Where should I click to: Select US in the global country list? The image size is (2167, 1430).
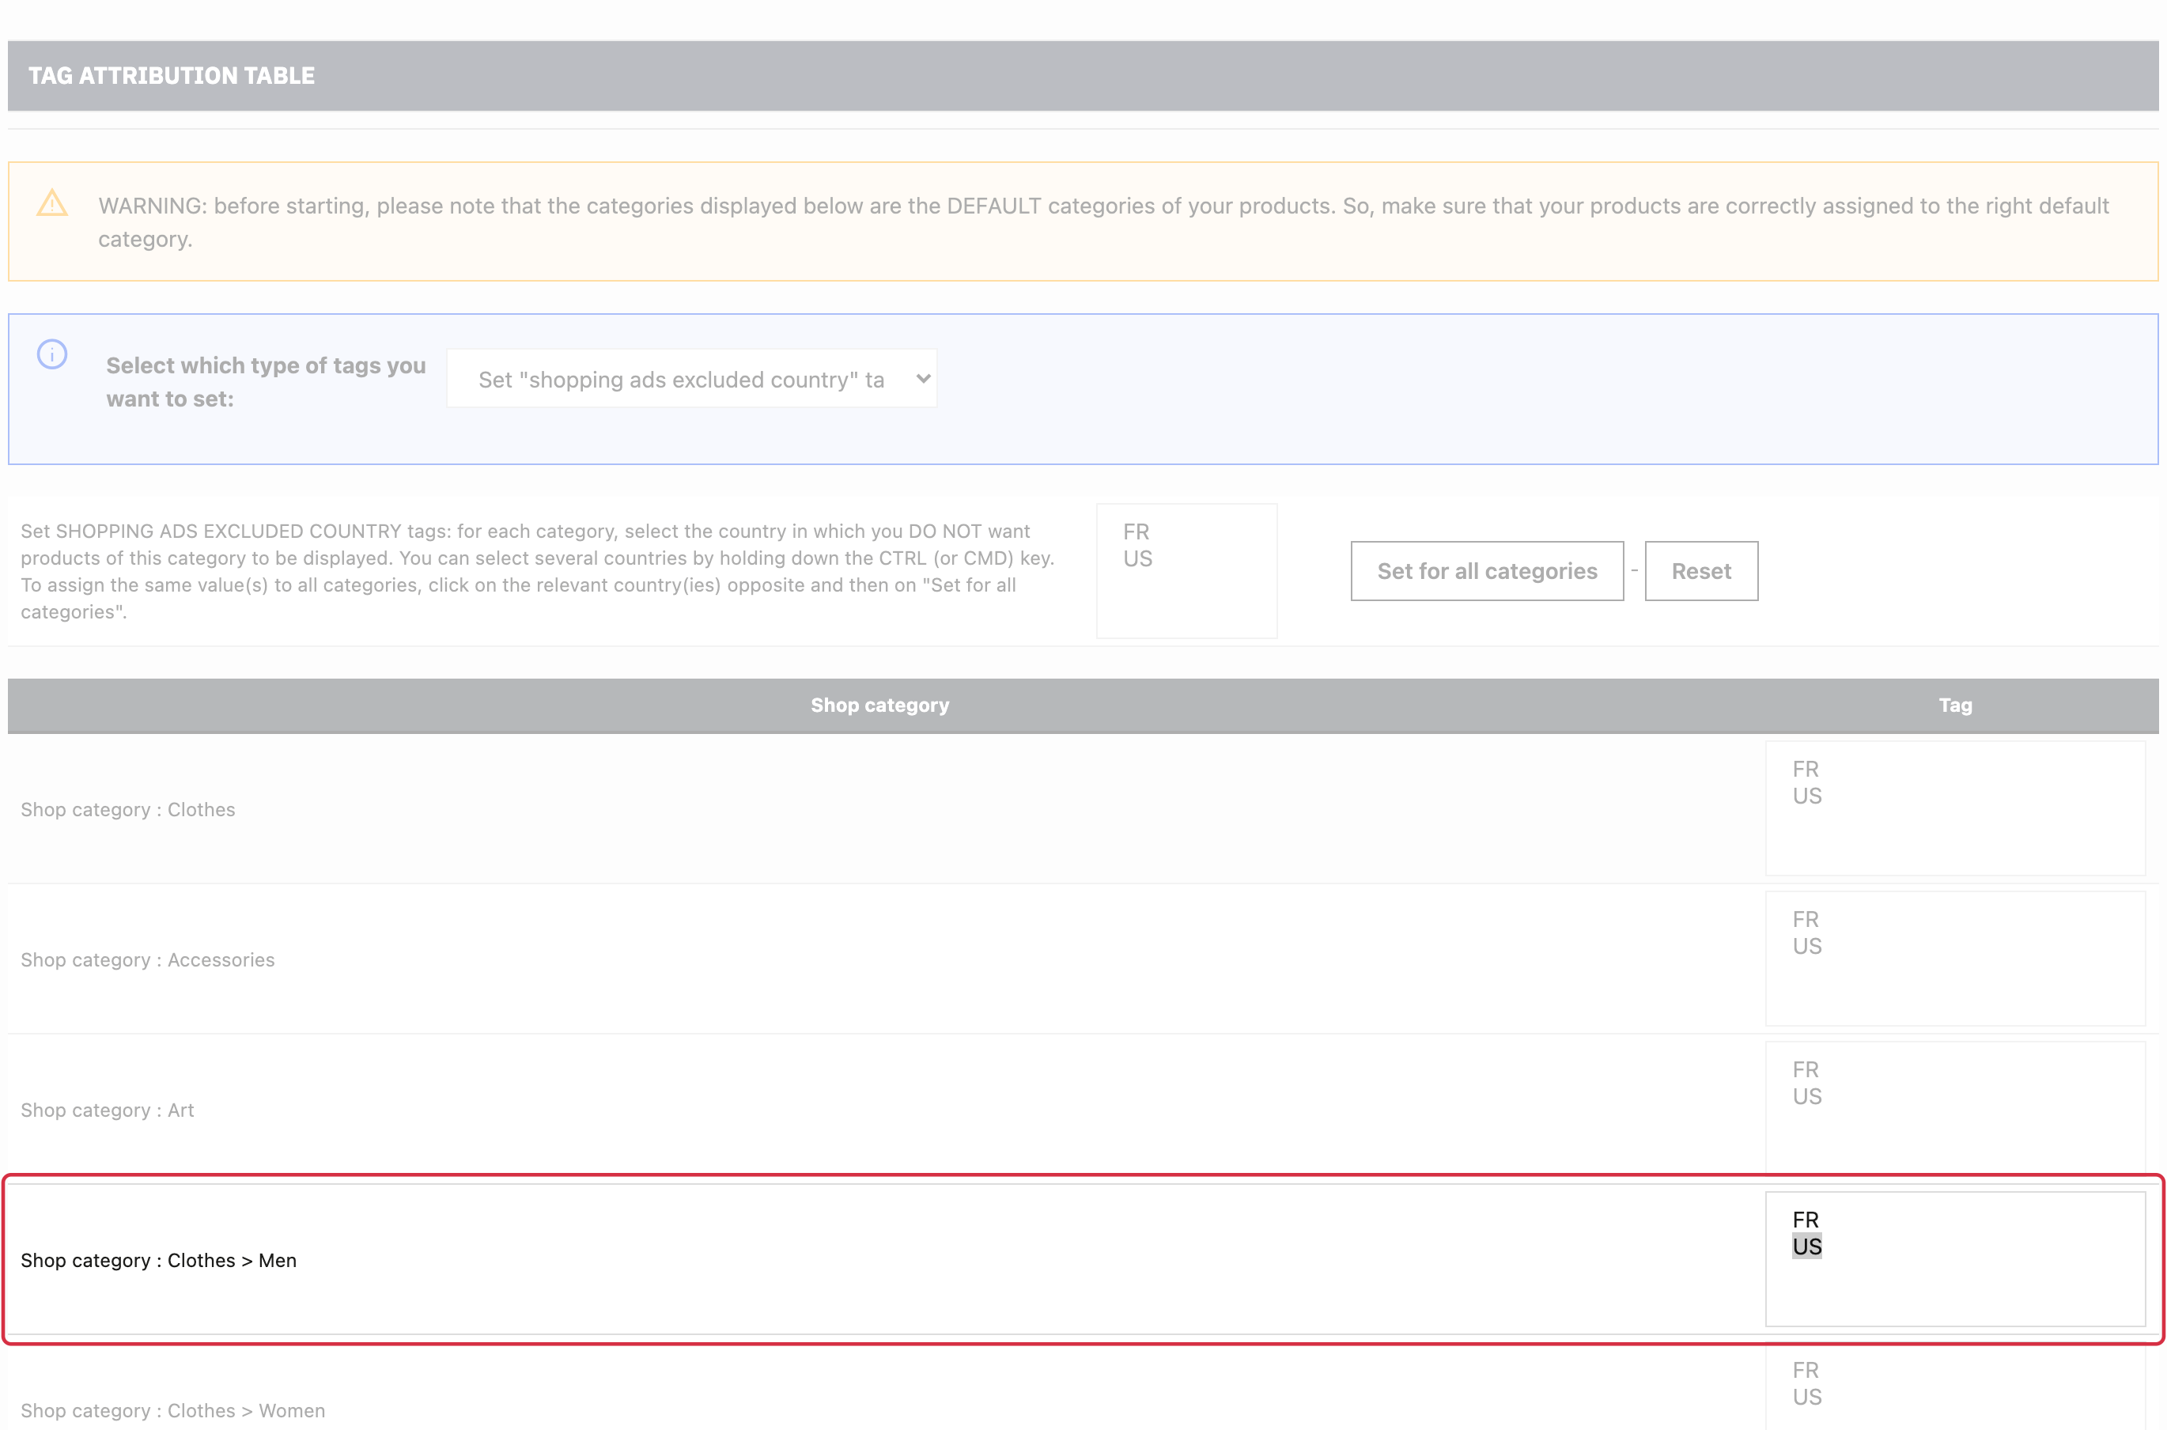[1138, 558]
